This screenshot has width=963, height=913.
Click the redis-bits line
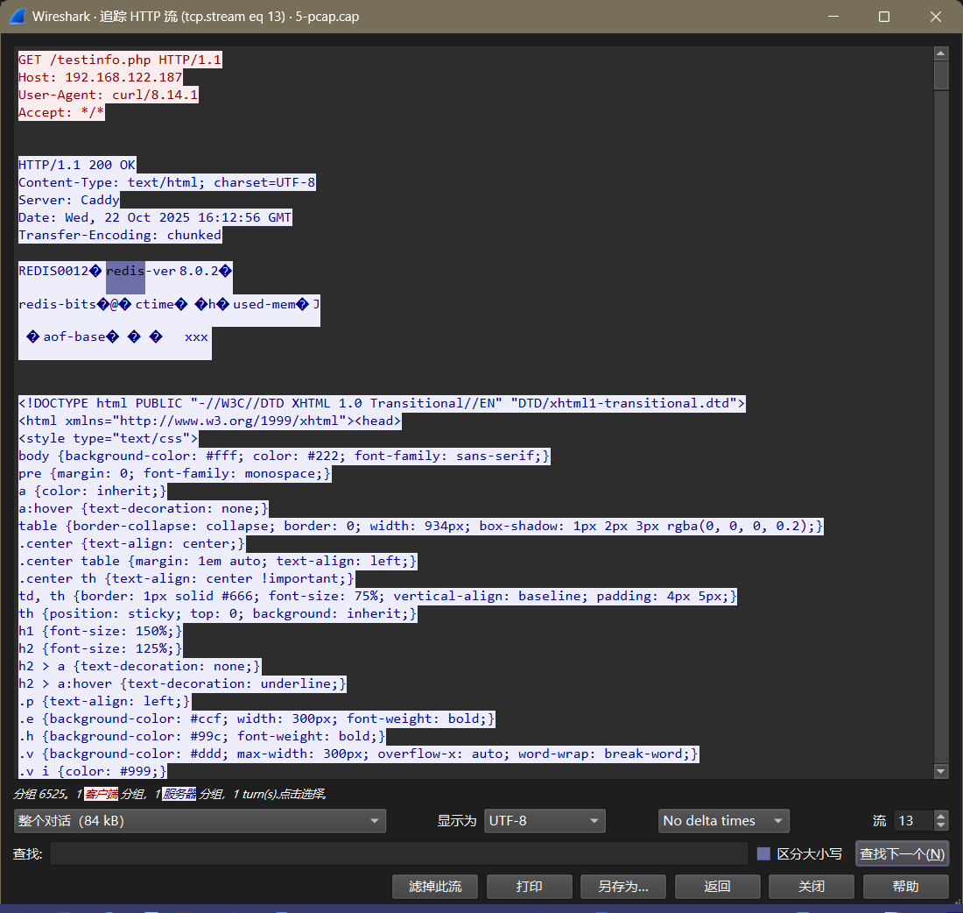[x=169, y=304]
